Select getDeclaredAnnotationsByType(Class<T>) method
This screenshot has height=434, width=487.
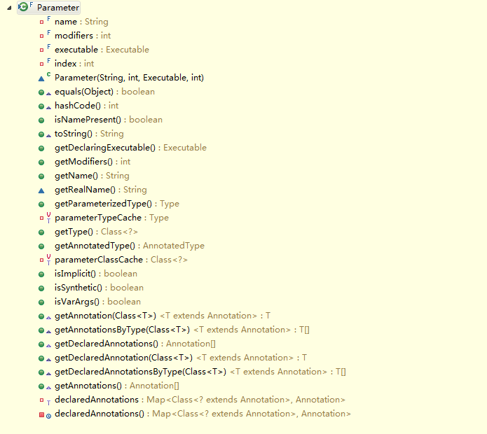(200, 372)
